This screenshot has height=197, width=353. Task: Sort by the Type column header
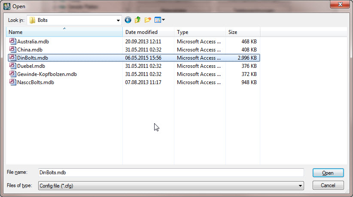click(x=200, y=32)
